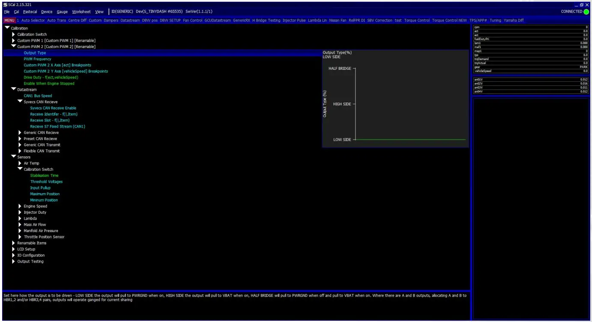Switch to the red MENU worksheet tab
Viewport: 592px width, 322px height.
point(9,20)
